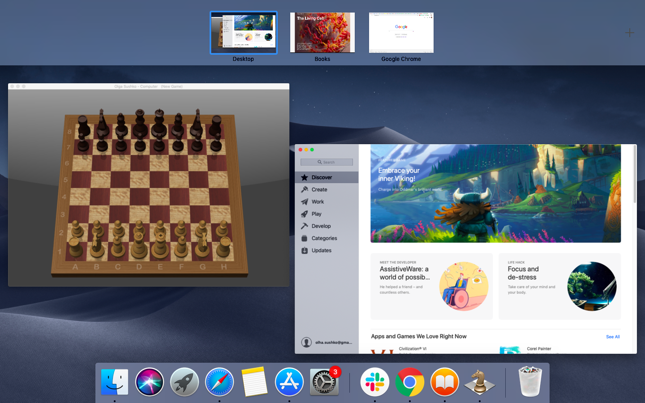
Task: Open the Create section label
Action: click(x=319, y=189)
